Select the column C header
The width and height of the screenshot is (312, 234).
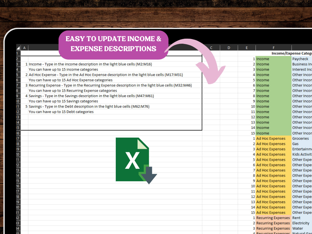pos(211,47)
